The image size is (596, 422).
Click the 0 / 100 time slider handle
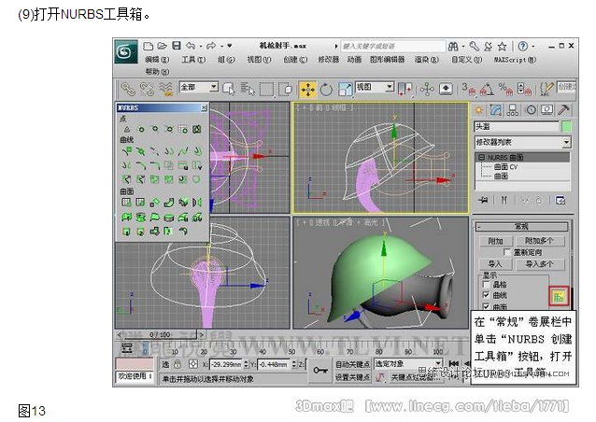coord(160,334)
